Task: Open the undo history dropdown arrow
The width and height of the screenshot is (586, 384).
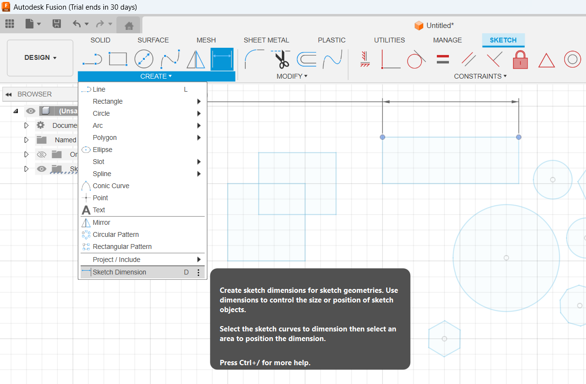Action: [x=87, y=24]
